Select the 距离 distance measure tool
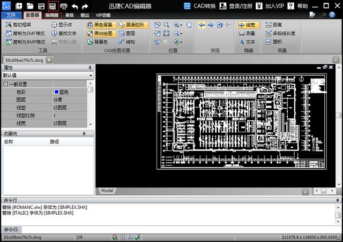The width and height of the screenshot is (343, 242). [274, 25]
